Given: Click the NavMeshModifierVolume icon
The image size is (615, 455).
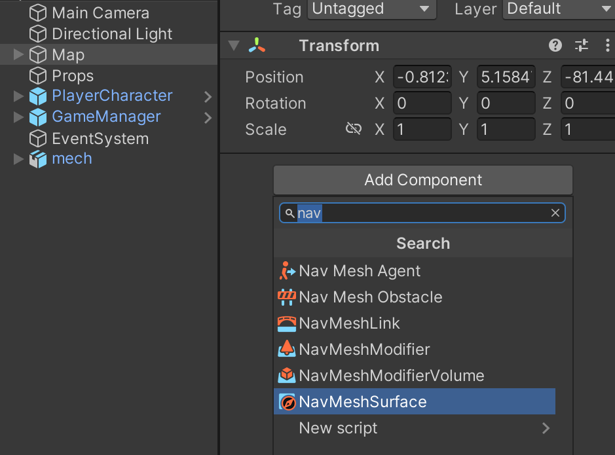Looking at the screenshot, I should click(x=287, y=376).
